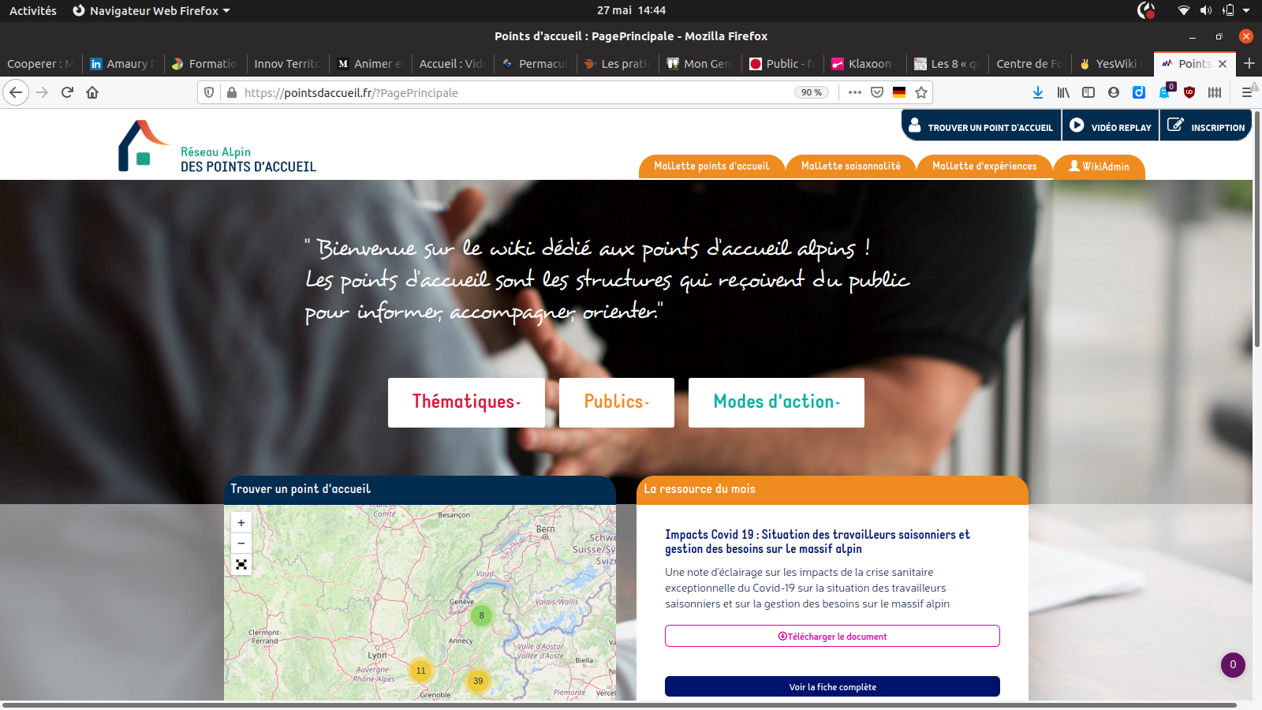Viewport: 1262px width, 710px height.
Task: Click the Ghostery extension icon
Action: point(1165,92)
